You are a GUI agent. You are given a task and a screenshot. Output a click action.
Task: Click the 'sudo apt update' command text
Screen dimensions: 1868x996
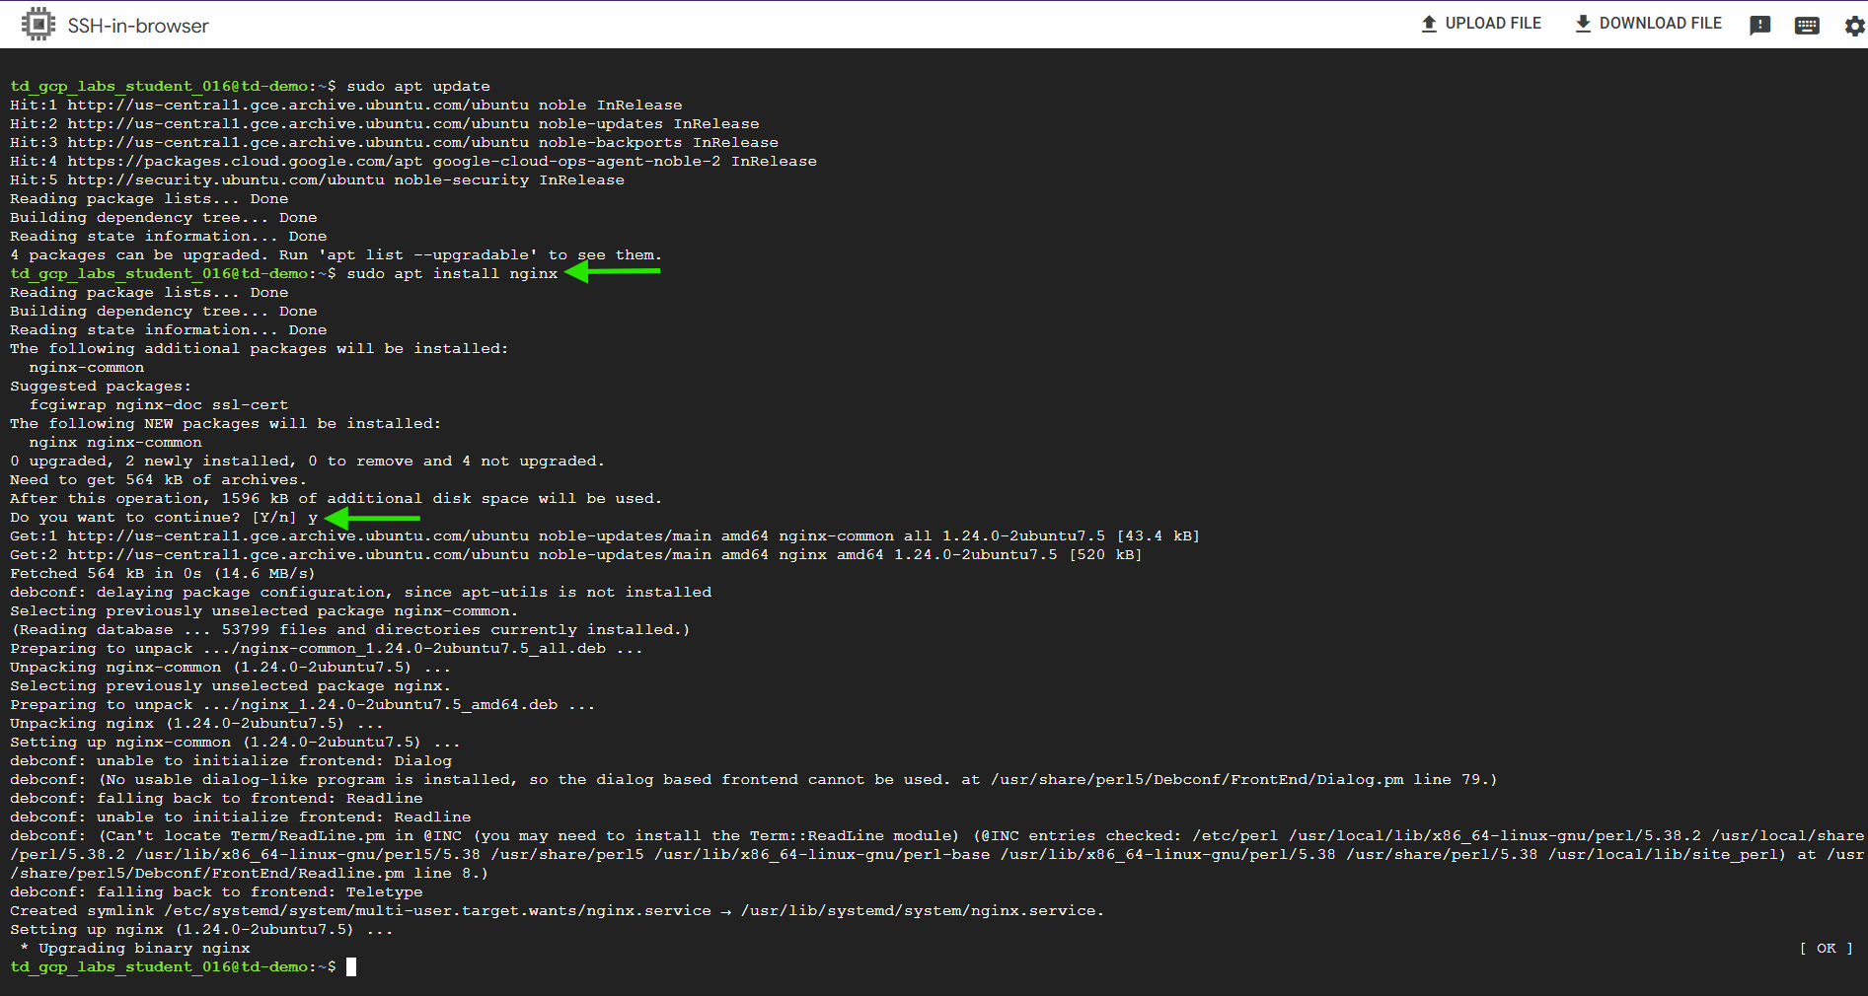[417, 86]
